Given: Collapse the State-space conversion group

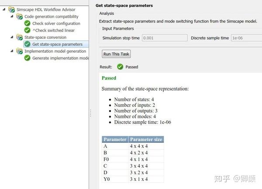Looking at the screenshot, I should 12,37.
